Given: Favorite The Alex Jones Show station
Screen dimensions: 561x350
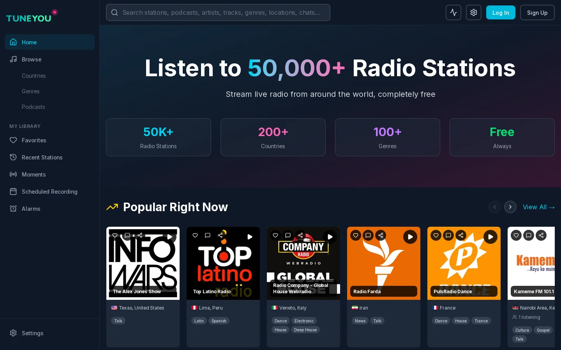Looking at the screenshot, I should (115, 235).
